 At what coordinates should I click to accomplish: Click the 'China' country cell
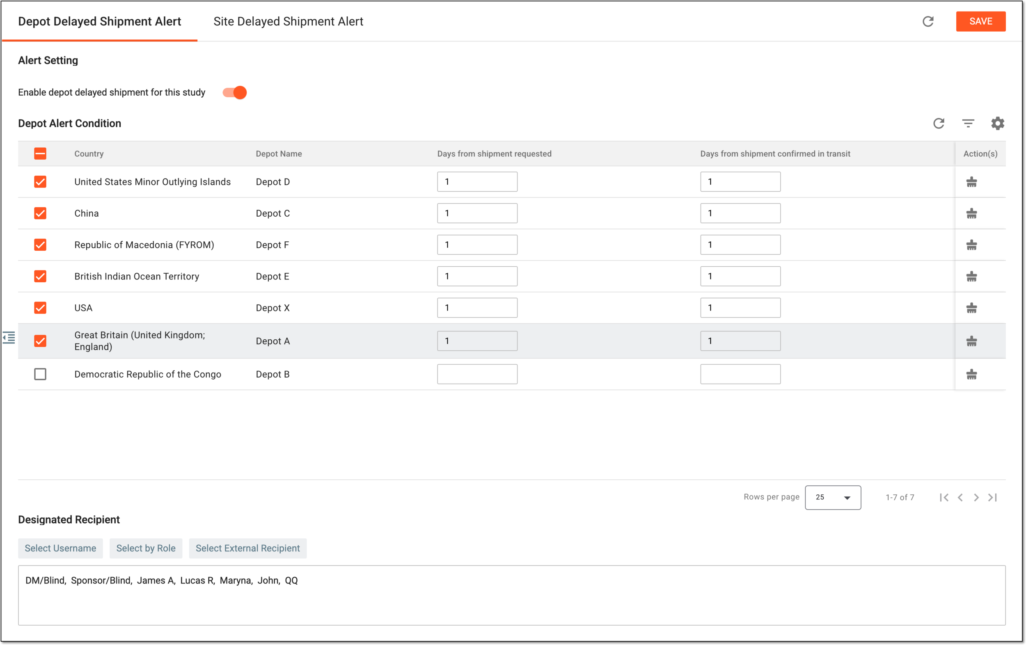point(87,213)
